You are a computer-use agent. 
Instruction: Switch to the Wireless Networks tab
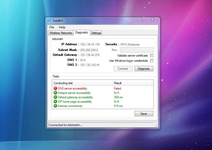[61, 33]
